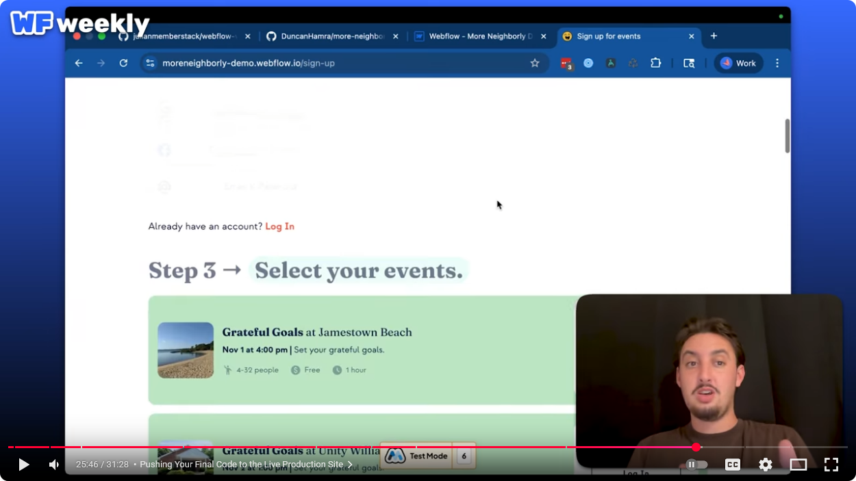Close the Sign up for events tab

click(692, 36)
